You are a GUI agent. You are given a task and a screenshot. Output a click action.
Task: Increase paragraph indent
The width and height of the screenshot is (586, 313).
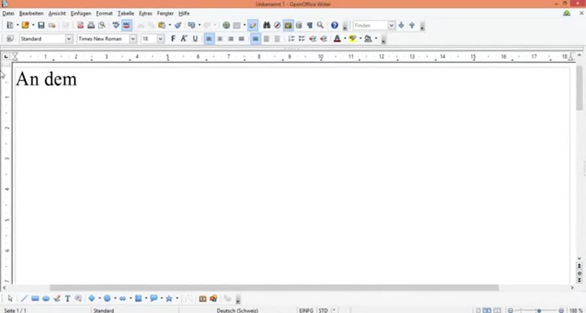pos(324,38)
